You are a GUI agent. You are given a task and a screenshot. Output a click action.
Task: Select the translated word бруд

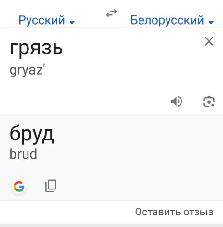(x=31, y=135)
